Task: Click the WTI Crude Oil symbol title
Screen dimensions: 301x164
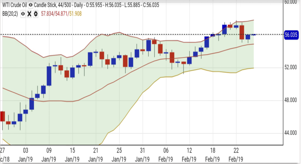Action: [x=14, y=5]
